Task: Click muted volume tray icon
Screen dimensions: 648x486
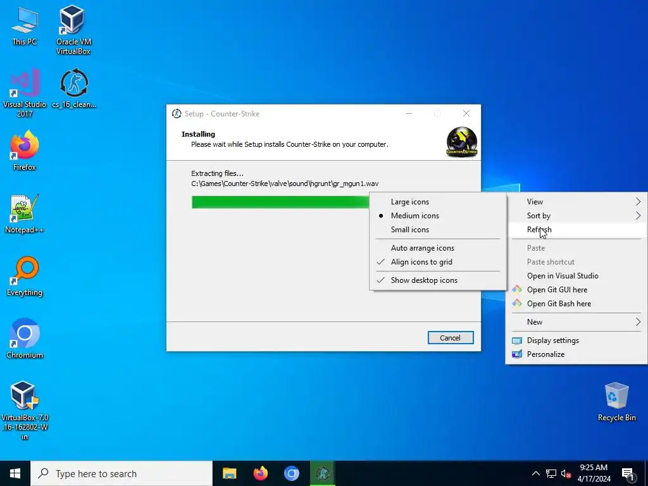Action: 566,473
